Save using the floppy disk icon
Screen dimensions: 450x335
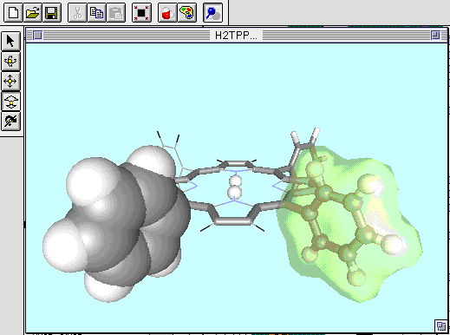pos(52,13)
